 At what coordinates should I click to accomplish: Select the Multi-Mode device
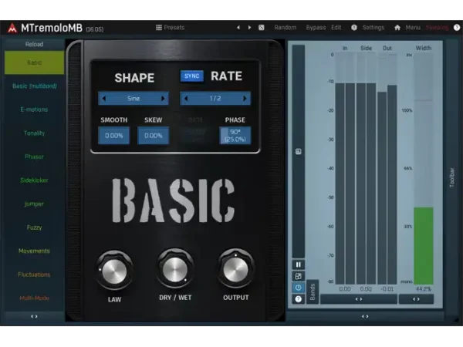[x=34, y=298]
